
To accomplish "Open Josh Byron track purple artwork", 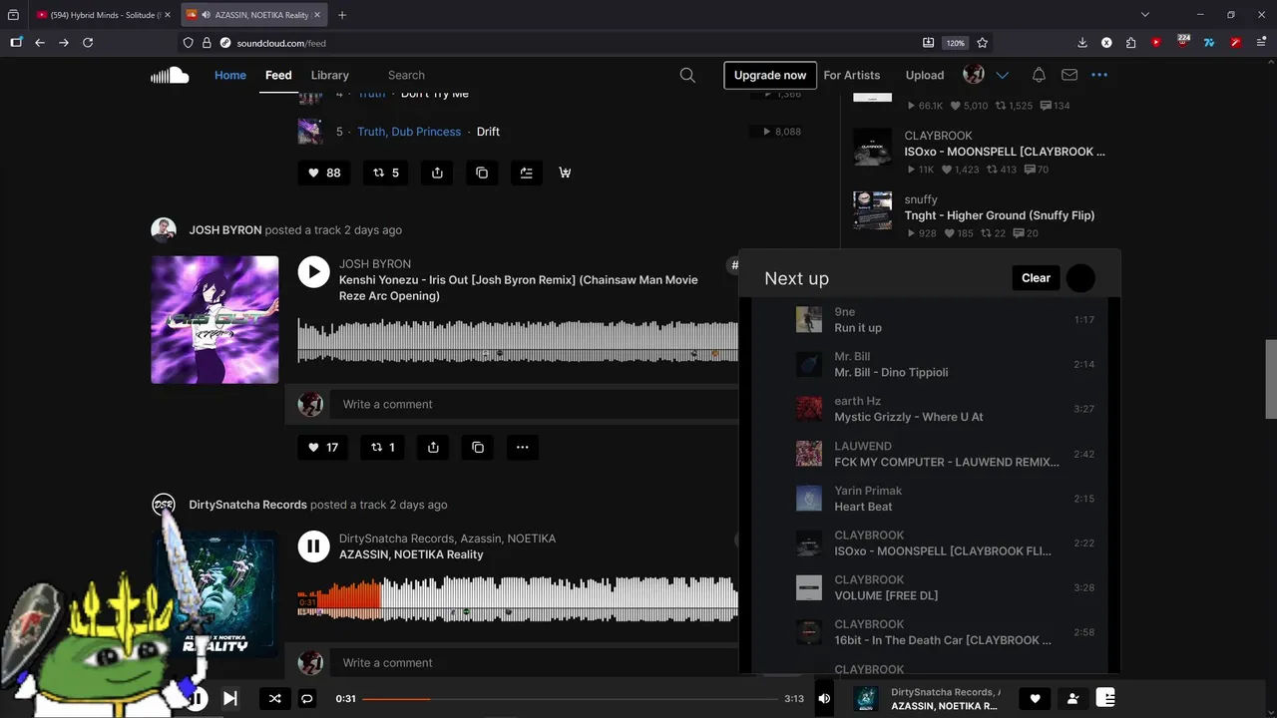I will [214, 320].
